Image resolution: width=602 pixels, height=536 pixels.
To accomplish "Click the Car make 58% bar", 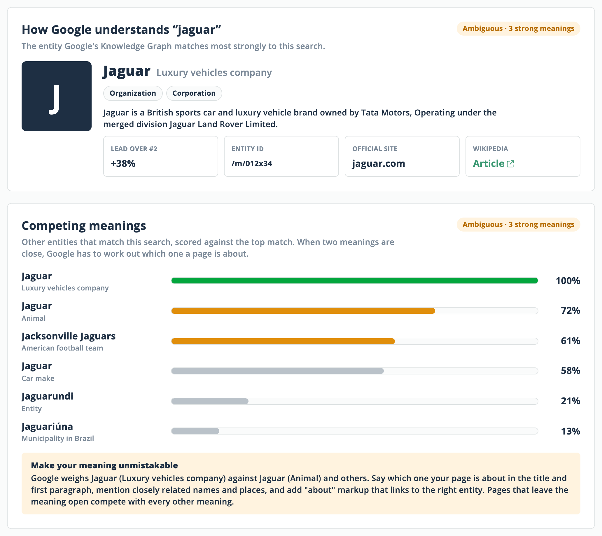I will tap(277, 371).
